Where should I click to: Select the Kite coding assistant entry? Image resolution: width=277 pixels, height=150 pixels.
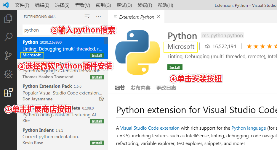click(62, 114)
